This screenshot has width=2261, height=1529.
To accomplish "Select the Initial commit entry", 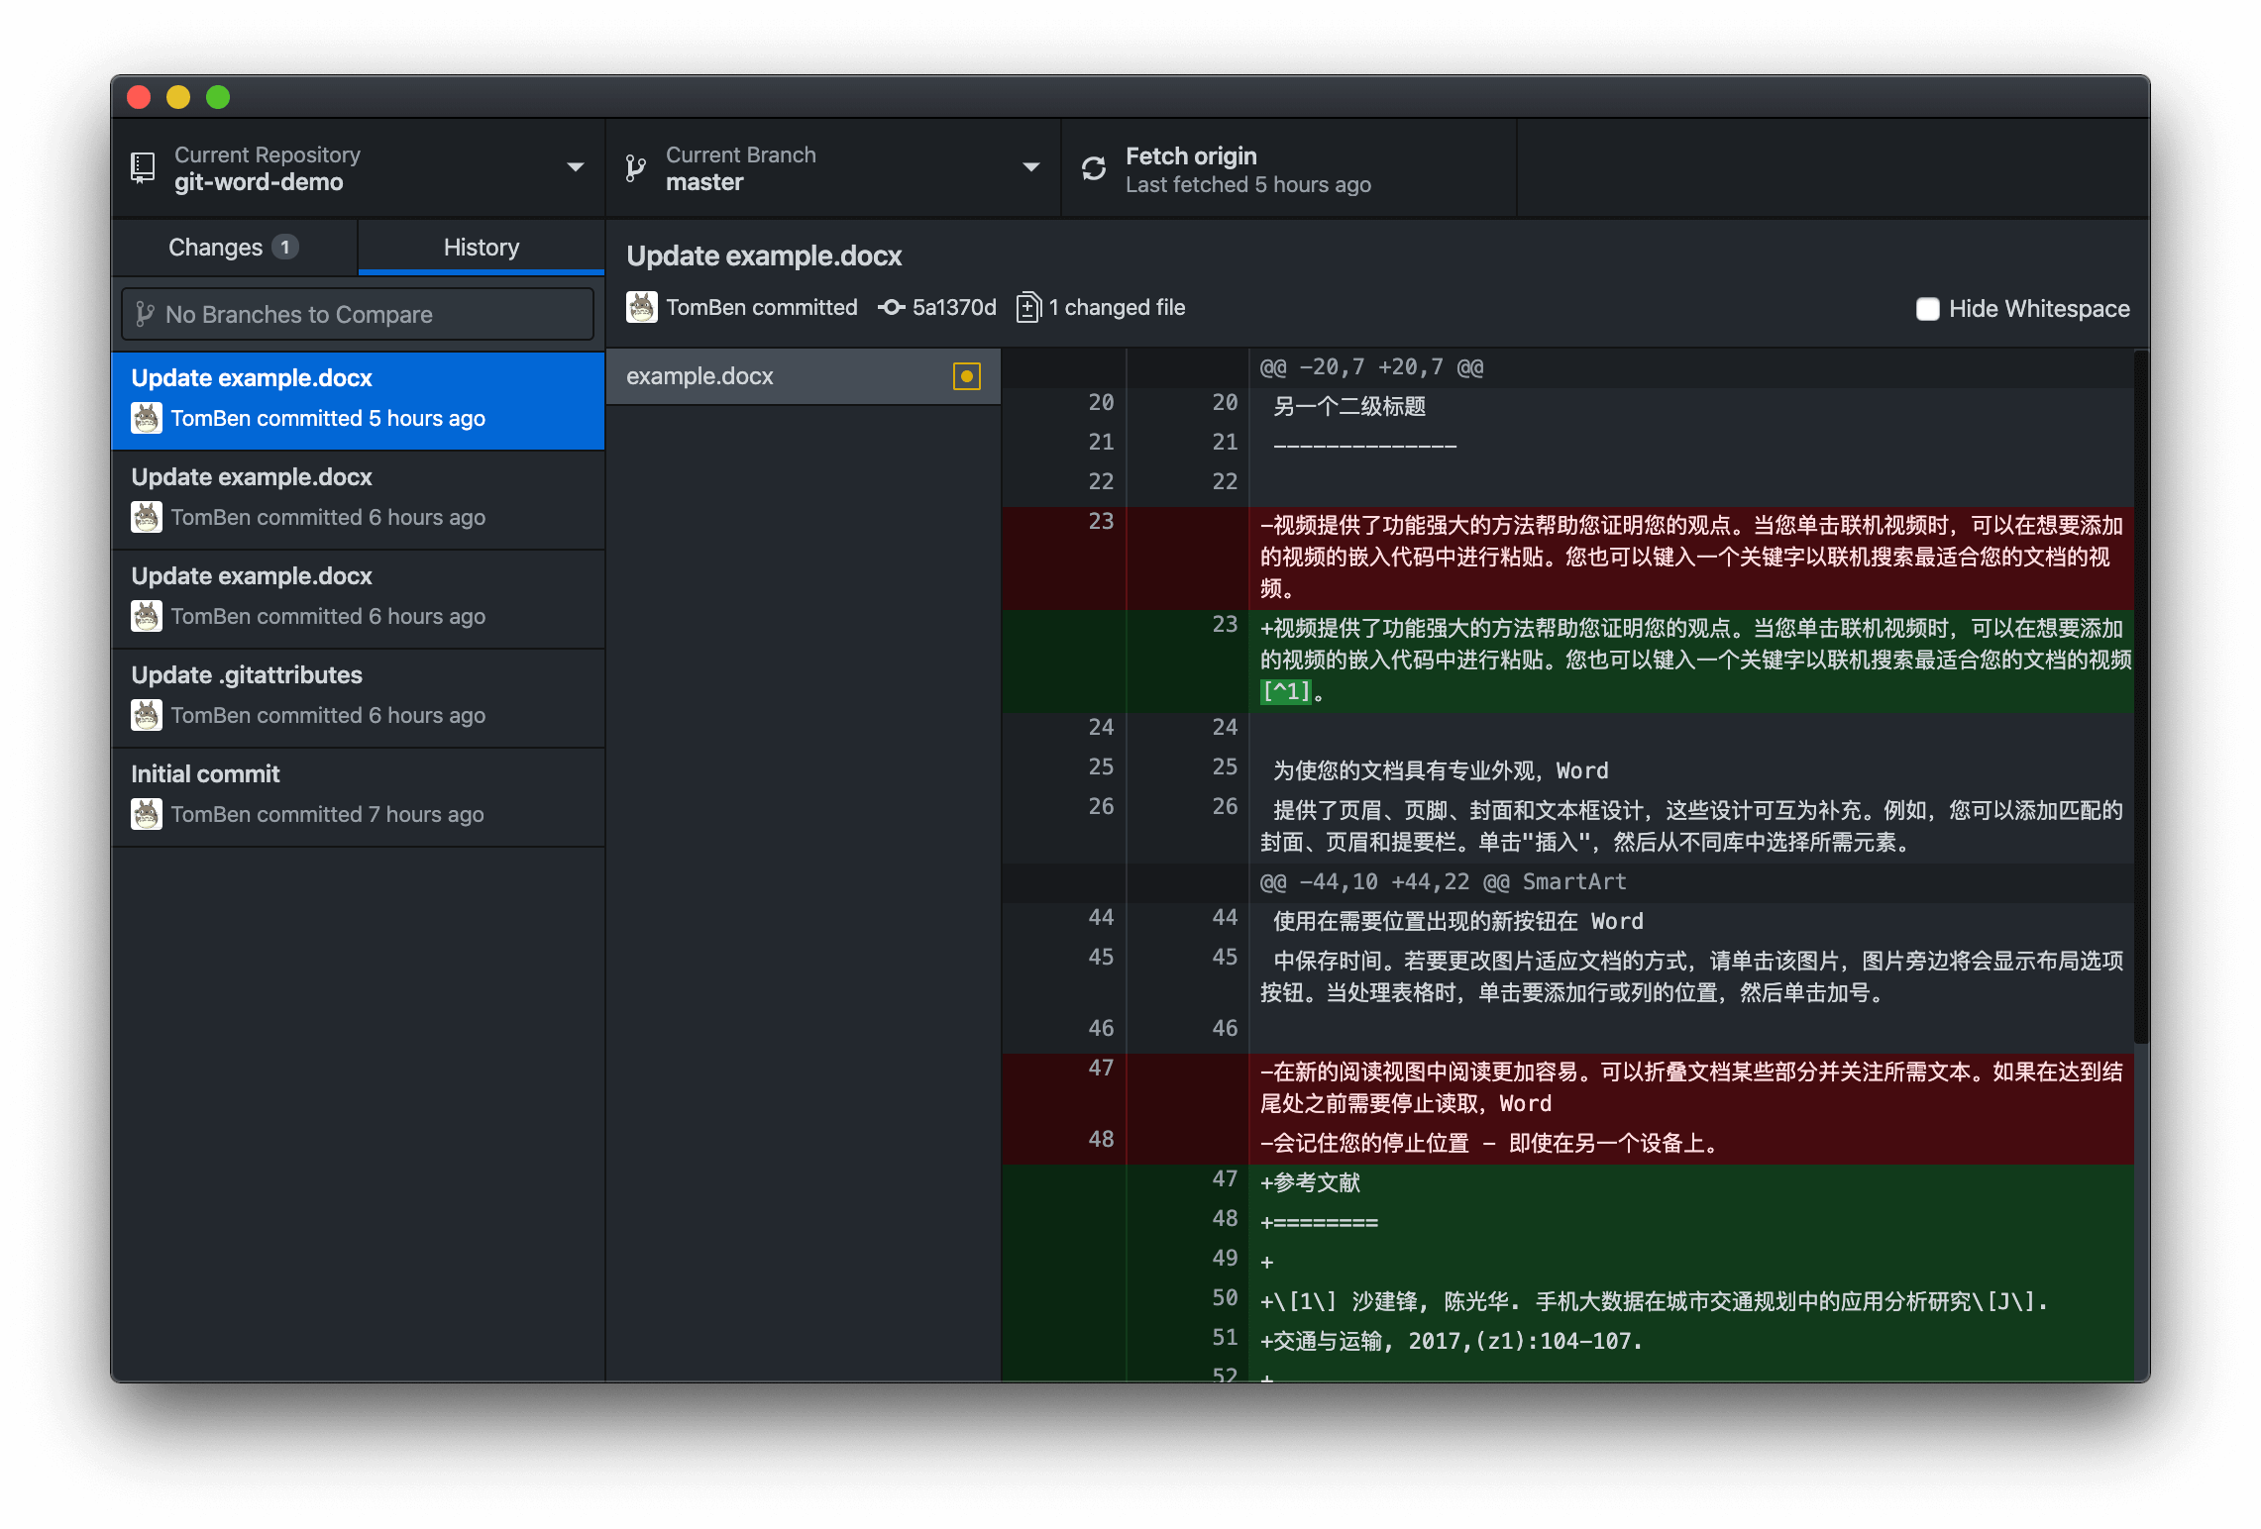I will pos(358,797).
